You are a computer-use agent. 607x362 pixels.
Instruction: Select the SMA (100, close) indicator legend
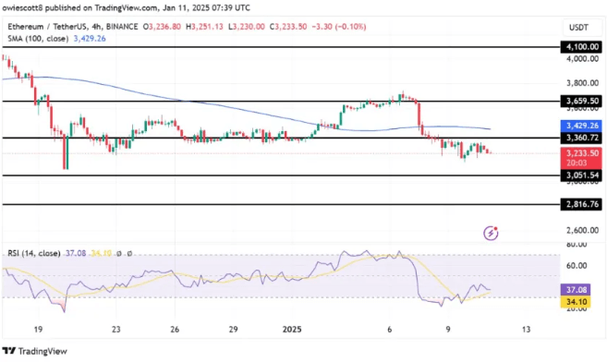[x=38, y=38]
